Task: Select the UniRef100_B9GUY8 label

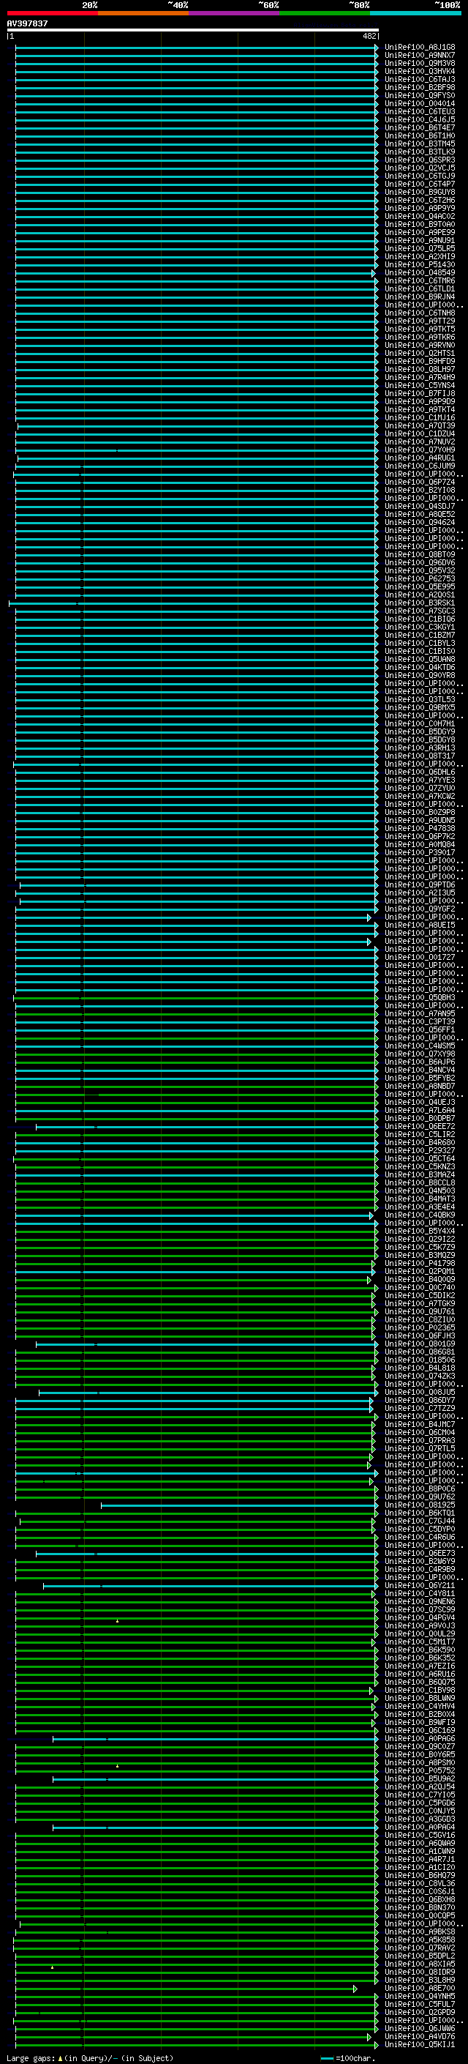Action: 420,193
